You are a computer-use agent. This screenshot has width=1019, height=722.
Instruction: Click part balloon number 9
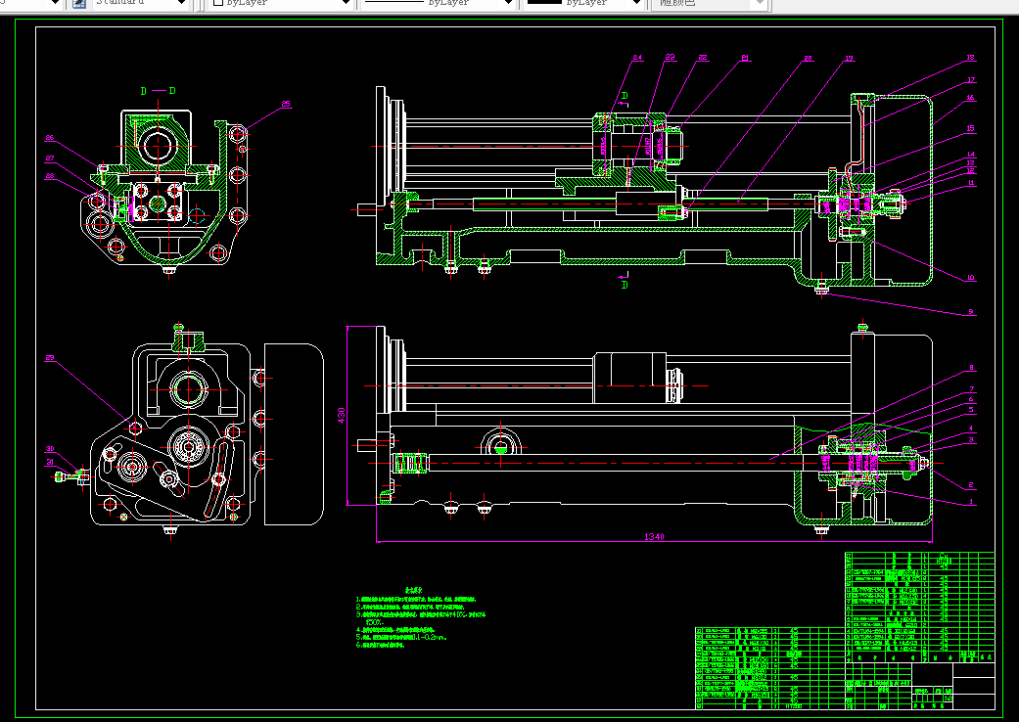coord(970,313)
